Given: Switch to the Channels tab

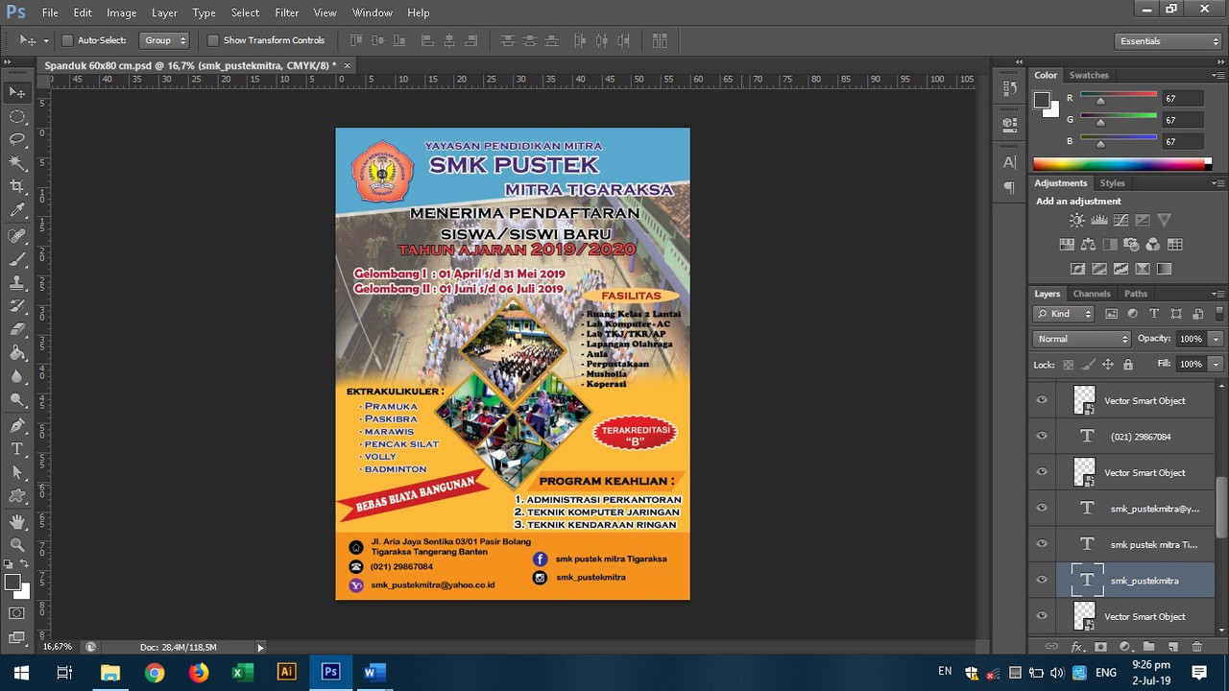Looking at the screenshot, I should (1092, 294).
